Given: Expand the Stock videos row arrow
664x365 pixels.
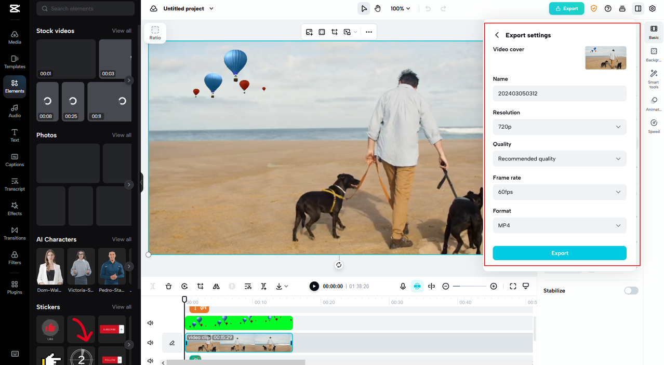Looking at the screenshot, I should point(129,80).
